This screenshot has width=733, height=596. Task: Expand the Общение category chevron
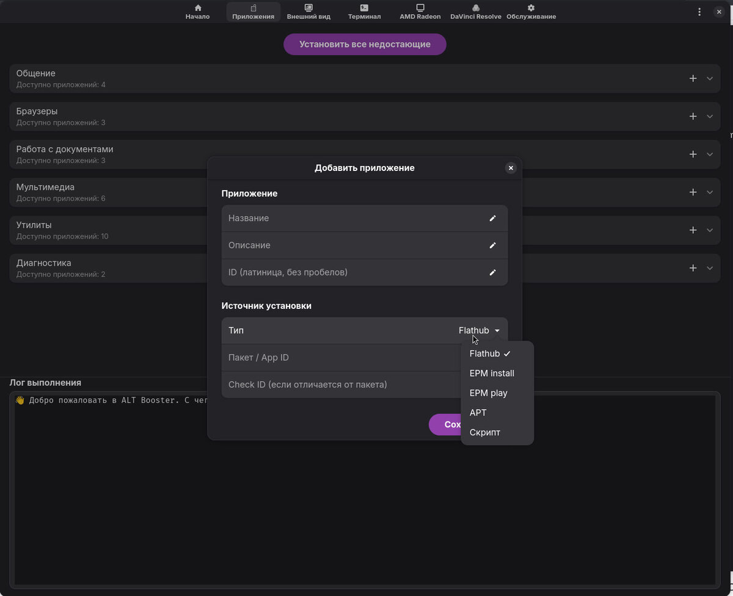tap(710, 78)
